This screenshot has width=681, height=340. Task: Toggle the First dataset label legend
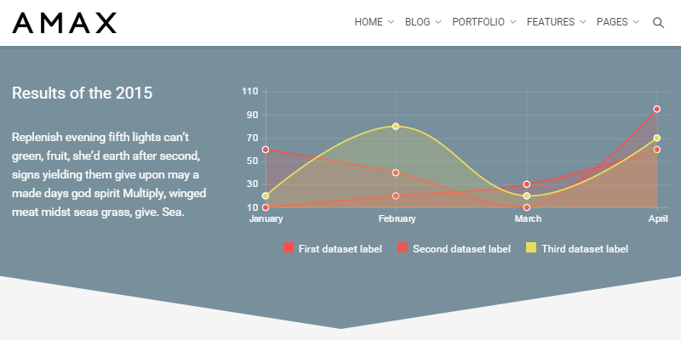(x=340, y=248)
